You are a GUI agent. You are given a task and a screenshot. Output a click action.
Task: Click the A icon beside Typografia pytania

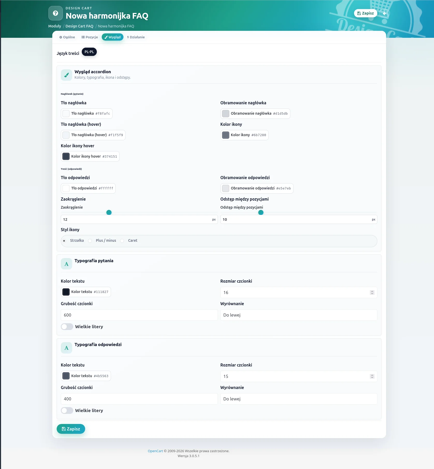[x=67, y=264]
